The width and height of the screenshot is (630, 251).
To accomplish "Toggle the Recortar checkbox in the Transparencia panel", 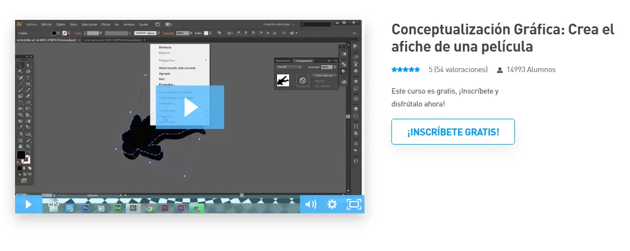I will (313, 81).
